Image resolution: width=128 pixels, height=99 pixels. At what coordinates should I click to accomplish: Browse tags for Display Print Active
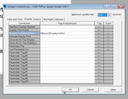tap(99, 30)
